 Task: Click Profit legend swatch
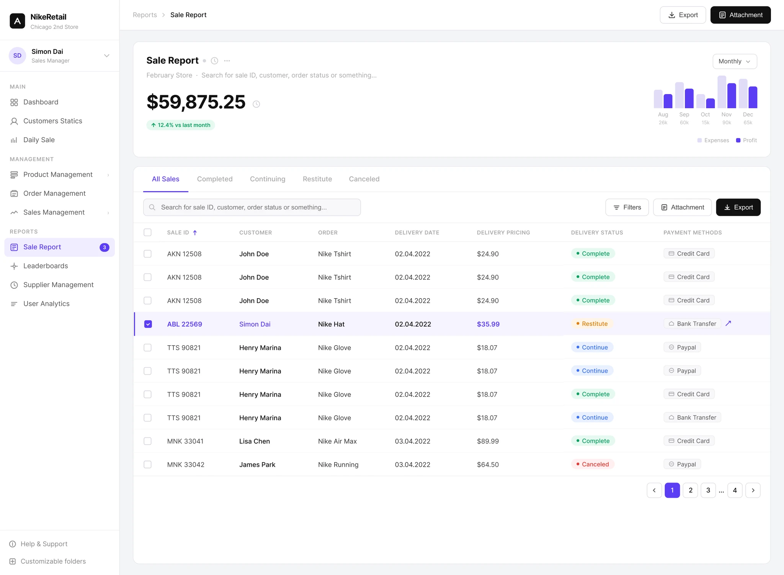click(x=738, y=140)
